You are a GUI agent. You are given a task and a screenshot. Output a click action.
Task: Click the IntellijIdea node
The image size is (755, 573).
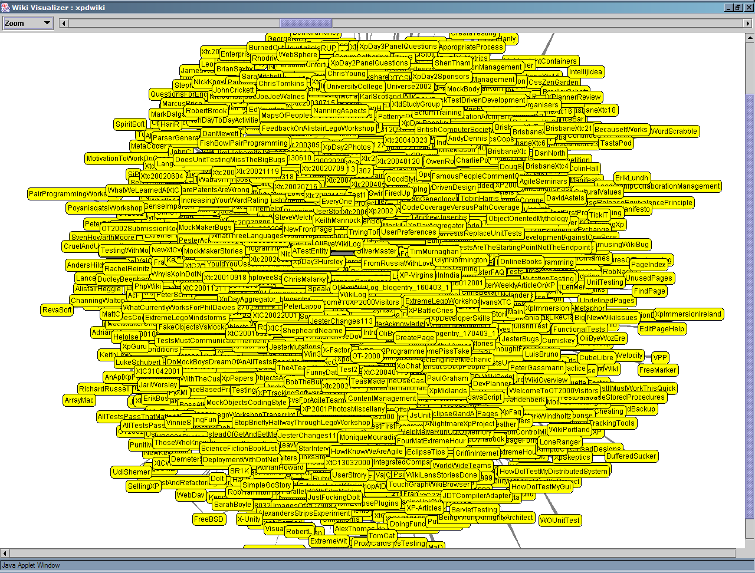(x=586, y=72)
